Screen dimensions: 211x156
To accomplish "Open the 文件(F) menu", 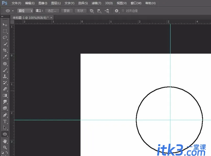I will [16, 3].
